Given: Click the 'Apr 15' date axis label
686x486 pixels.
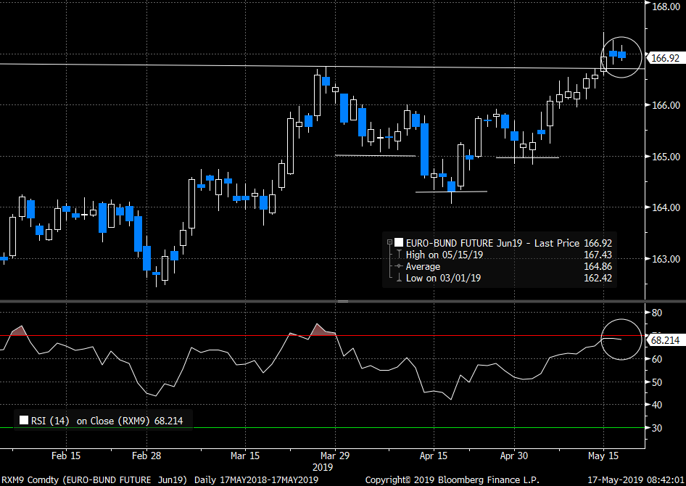Looking at the screenshot, I should pos(434,456).
